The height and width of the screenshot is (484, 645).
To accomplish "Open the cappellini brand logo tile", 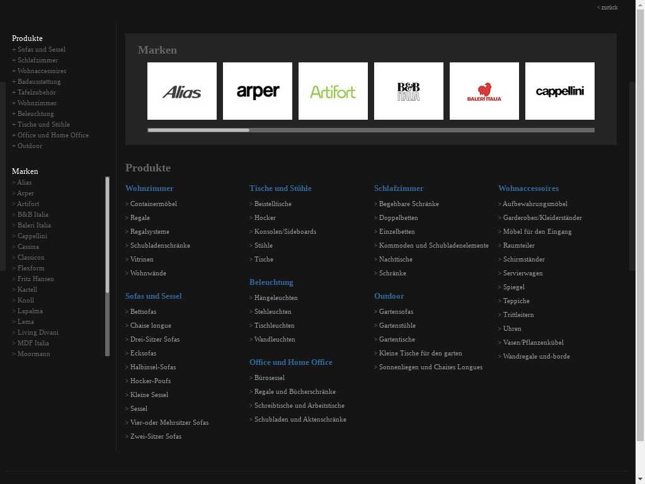I will point(560,91).
